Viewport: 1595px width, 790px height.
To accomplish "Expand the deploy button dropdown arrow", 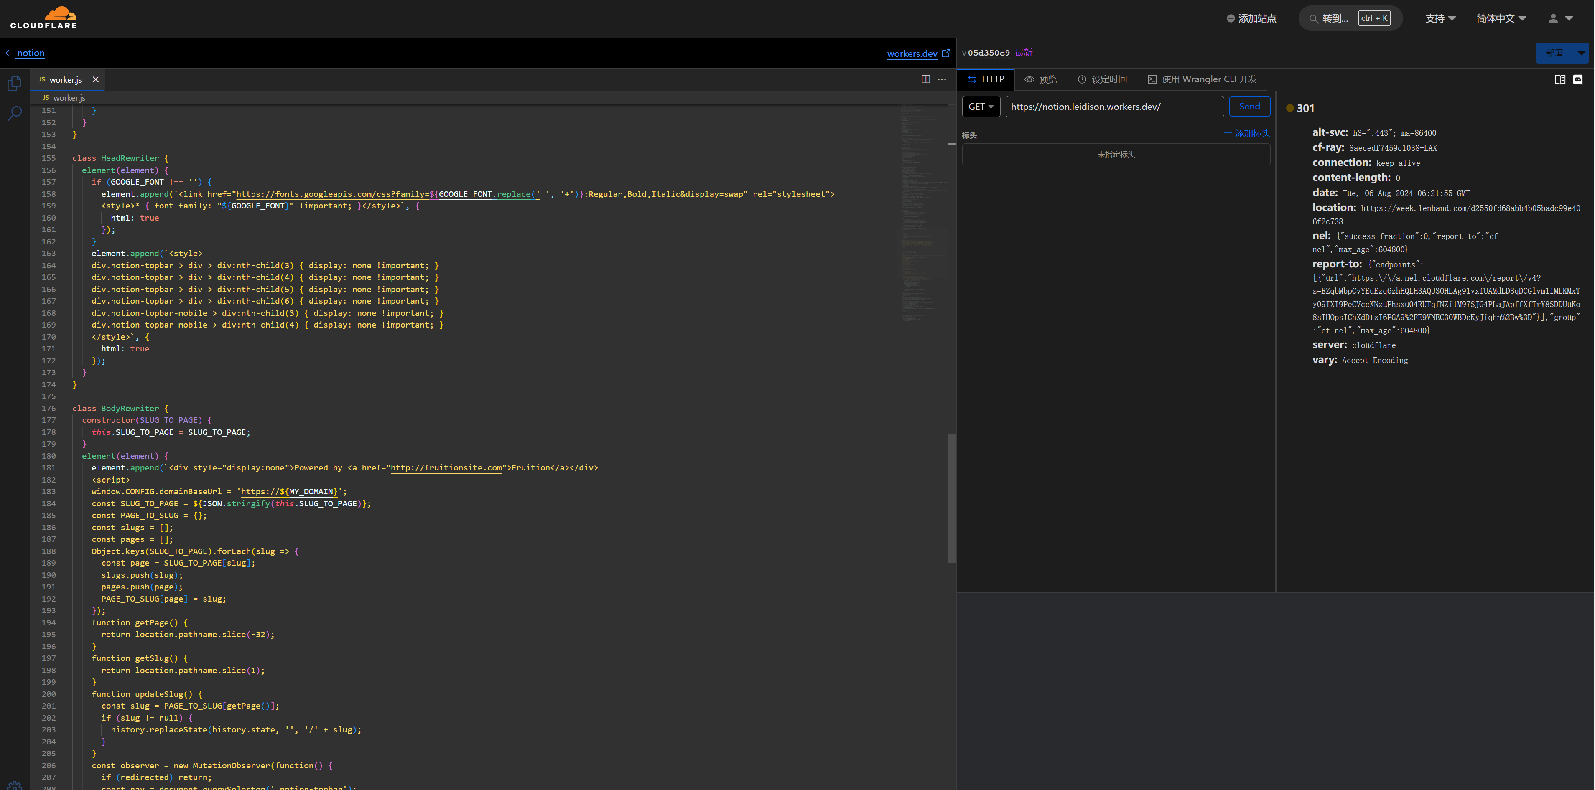I will (x=1581, y=53).
